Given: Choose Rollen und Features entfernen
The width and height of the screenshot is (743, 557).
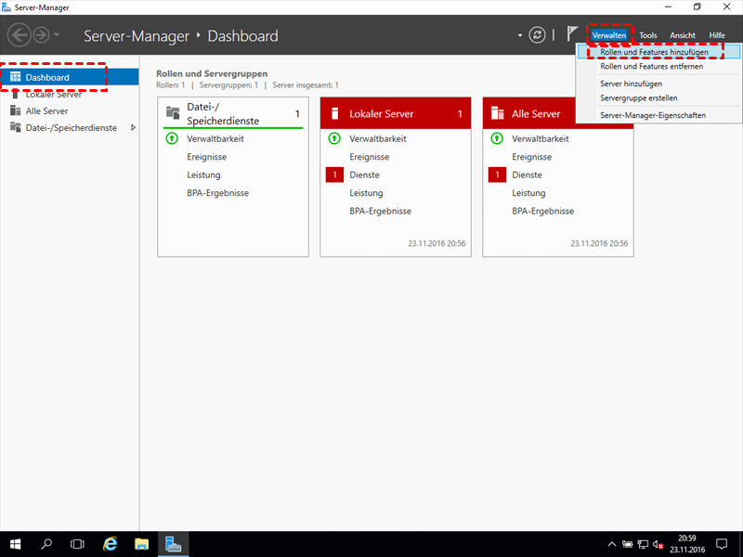Looking at the screenshot, I should tap(651, 67).
